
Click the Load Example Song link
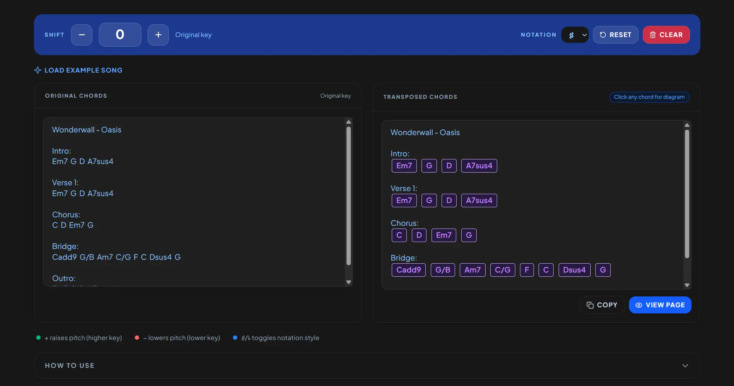click(78, 70)
